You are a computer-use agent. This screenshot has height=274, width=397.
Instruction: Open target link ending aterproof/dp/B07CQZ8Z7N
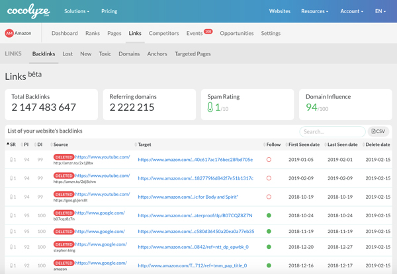coord(195,215)
